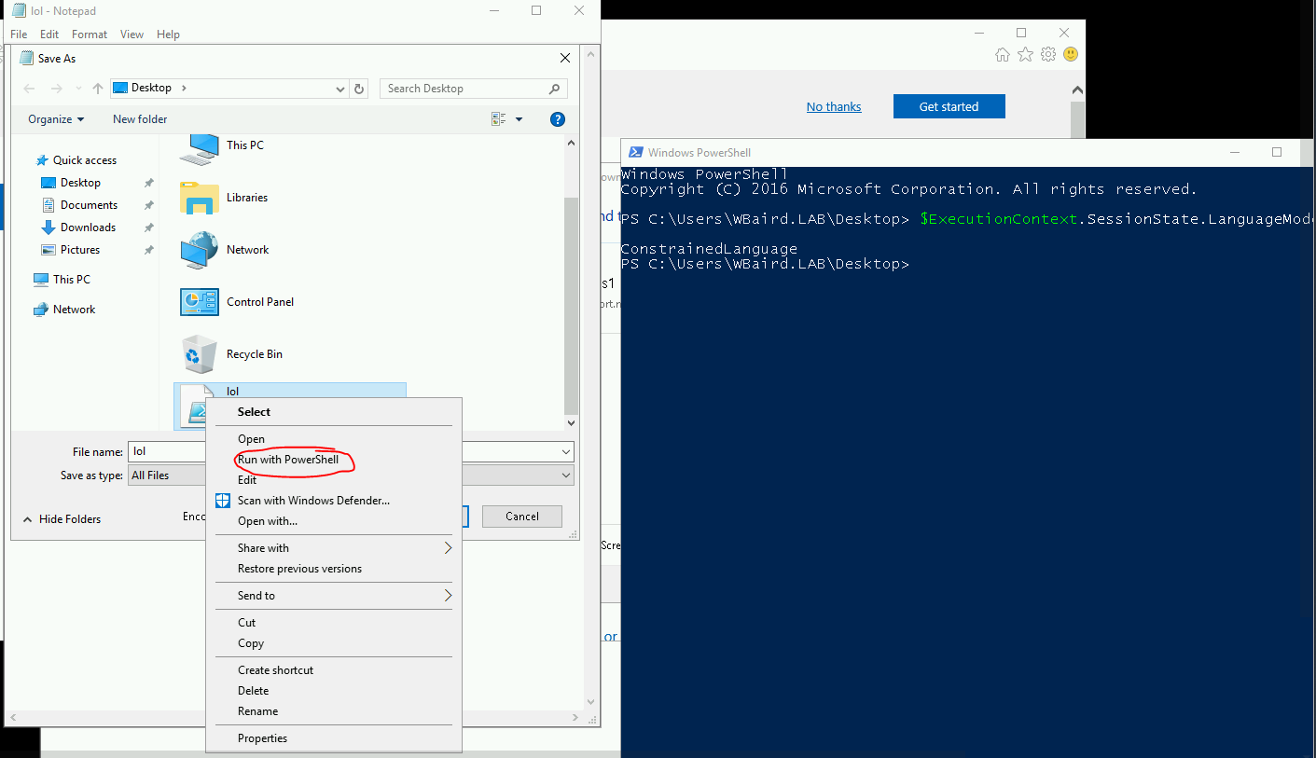Select Scan with Windows Defender menu entry
Viewport: 1316px width, 758px height.
click(x=313, y=501)
